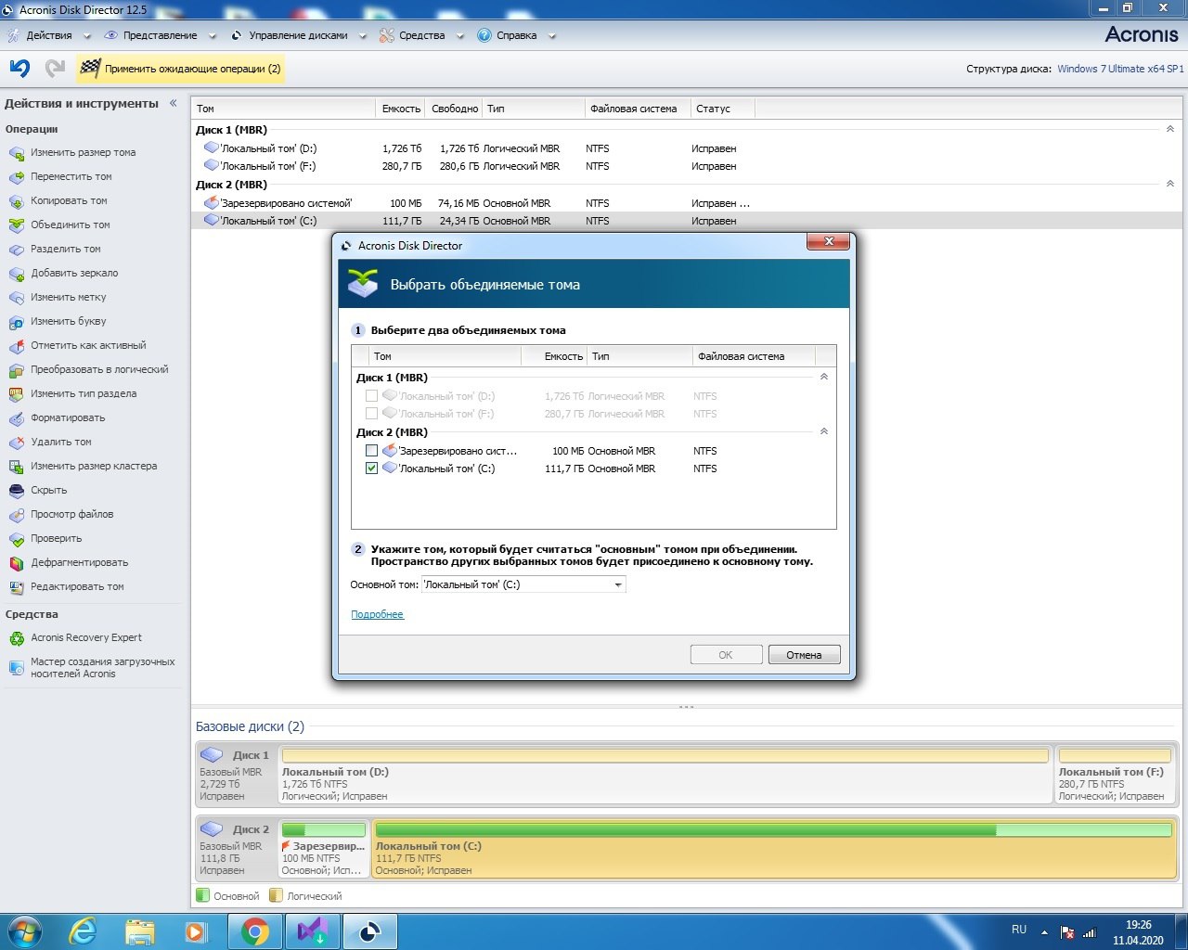1188x950 pixels.
Task: Click the Просмотр файлов icon
Action: tap(16, 514)
